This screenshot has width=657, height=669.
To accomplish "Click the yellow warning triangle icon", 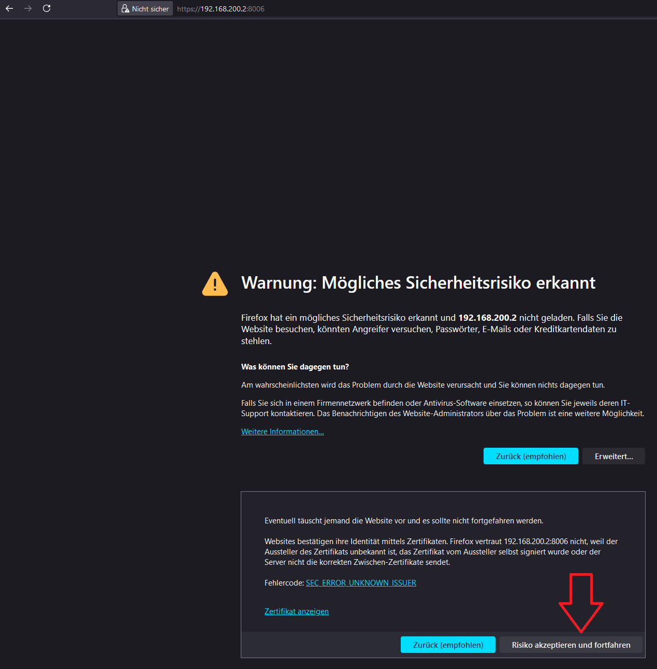I will [x=215, y=284].
